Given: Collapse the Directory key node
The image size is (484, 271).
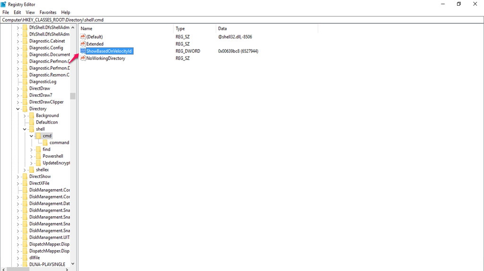Looking at the screenshot, I should (18, 109).
